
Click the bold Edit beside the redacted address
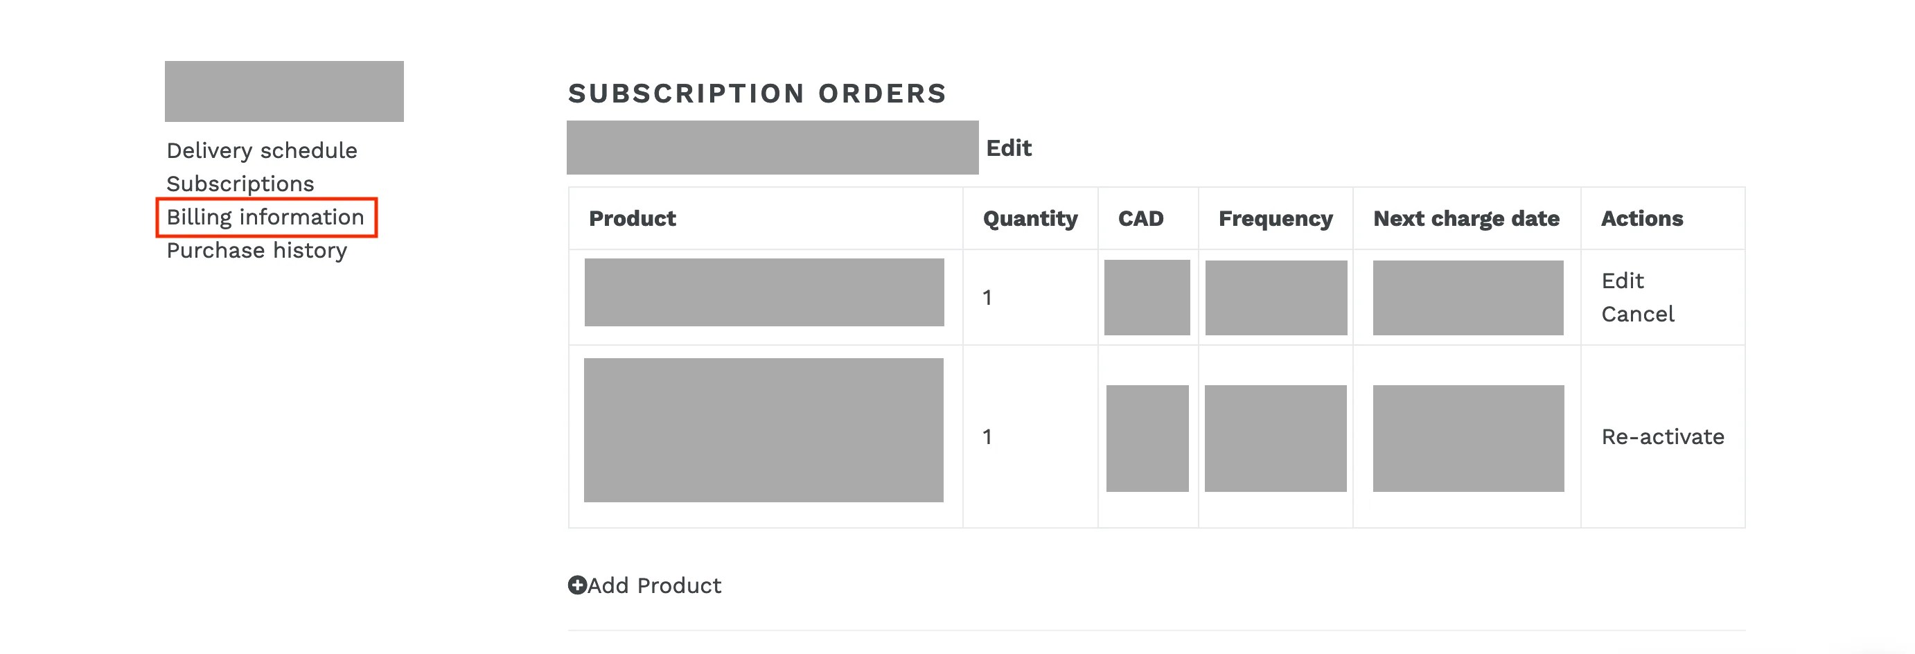click(1009, 148)
